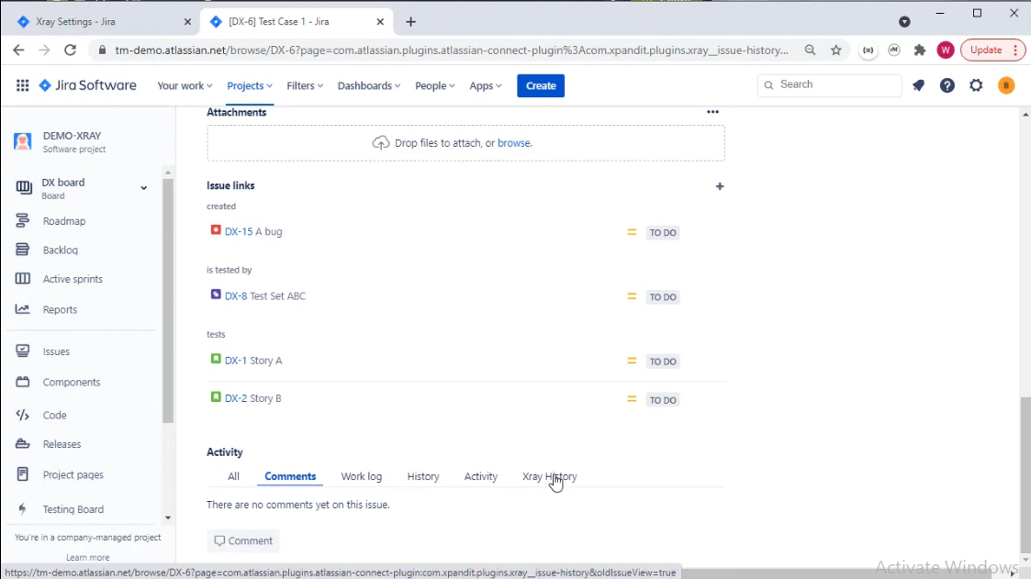Open the Projects dropdown menu

pyautogui.click(x=249, y=85)
